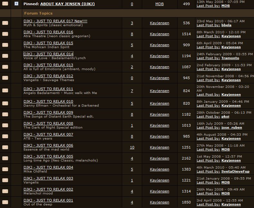Click envelope icon beside JUST TO RELAX 011

click(5, 90)
